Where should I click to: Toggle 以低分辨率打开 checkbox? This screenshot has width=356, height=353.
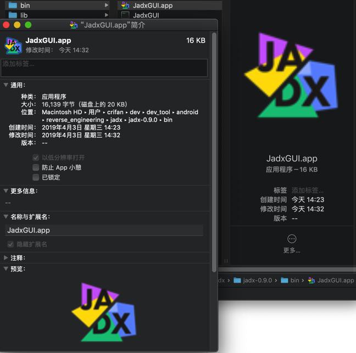[x=36, y=158]
